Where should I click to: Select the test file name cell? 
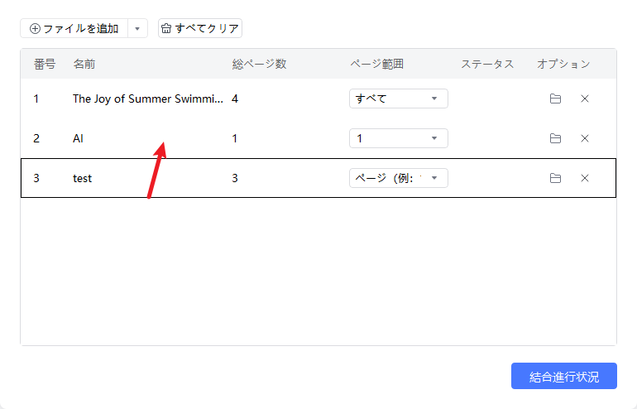click(83, 178)
